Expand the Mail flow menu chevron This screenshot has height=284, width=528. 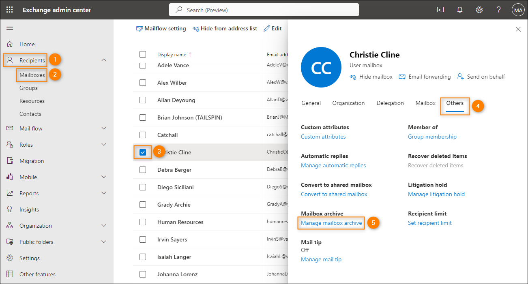pyautogui.click(x=104, y=128)
